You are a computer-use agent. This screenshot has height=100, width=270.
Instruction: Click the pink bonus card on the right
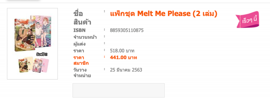[45, 65]
